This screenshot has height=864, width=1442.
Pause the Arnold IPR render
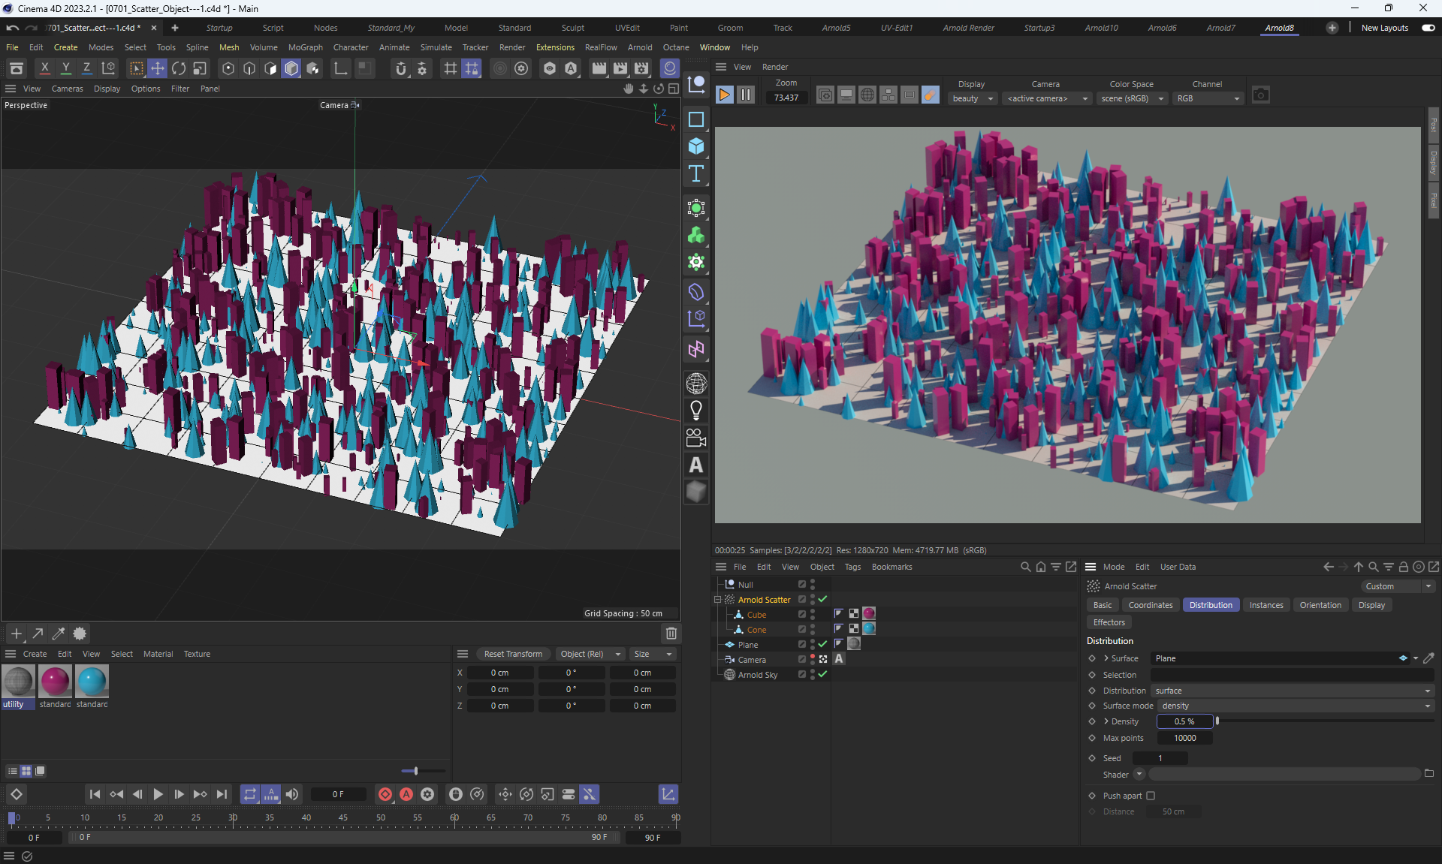[745, 95]
